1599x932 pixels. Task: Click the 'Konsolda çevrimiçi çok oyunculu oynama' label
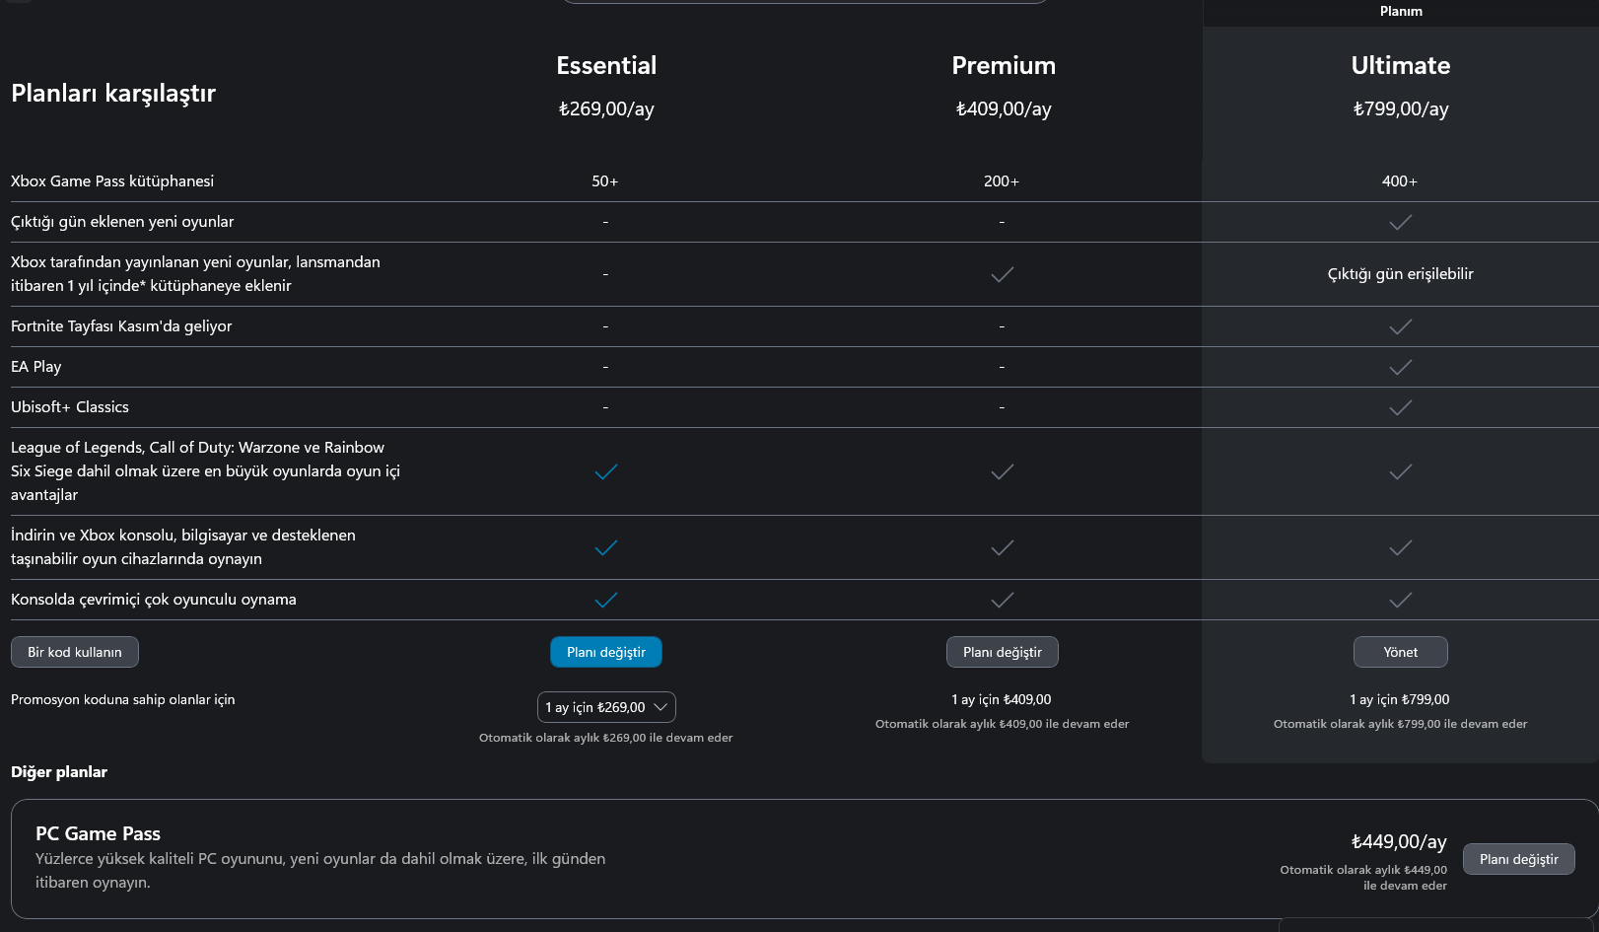pos(154,600)
